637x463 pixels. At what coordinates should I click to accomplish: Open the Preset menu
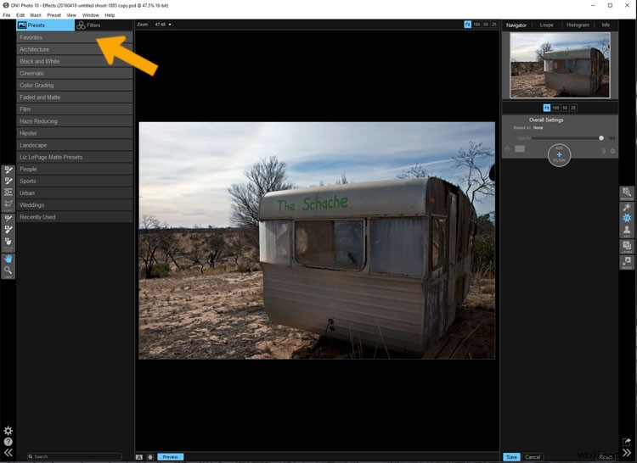(x=54, y=15)
